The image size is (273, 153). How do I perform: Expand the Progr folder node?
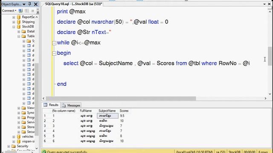(x=19, y=118)
